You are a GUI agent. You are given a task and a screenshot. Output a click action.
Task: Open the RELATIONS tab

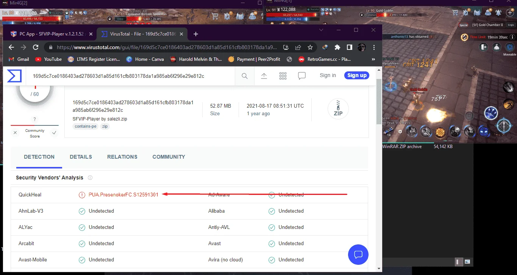pos(122,157)
